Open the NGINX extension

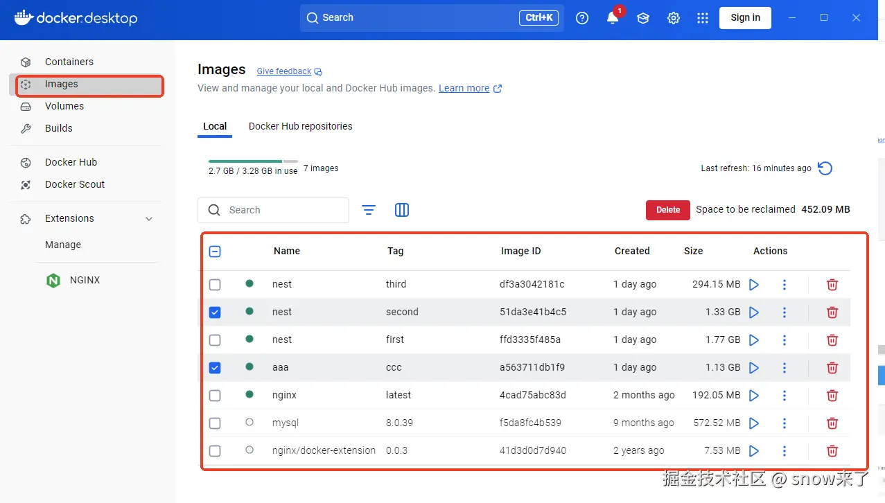pyautogui.click(x=74, y=281)
